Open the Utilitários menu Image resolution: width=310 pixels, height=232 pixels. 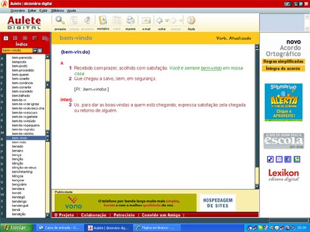point(57,11)
